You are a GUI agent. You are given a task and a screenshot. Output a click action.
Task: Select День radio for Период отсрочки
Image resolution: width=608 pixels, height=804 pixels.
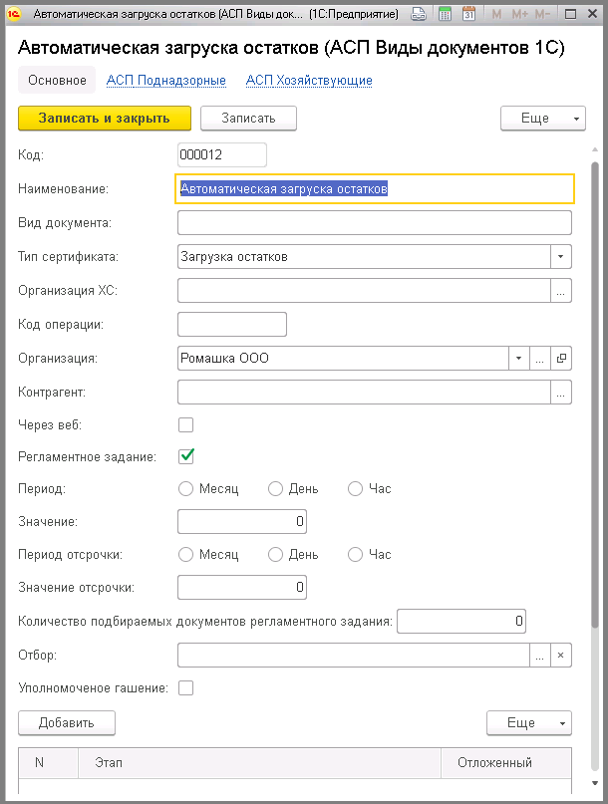coord(275,554)
